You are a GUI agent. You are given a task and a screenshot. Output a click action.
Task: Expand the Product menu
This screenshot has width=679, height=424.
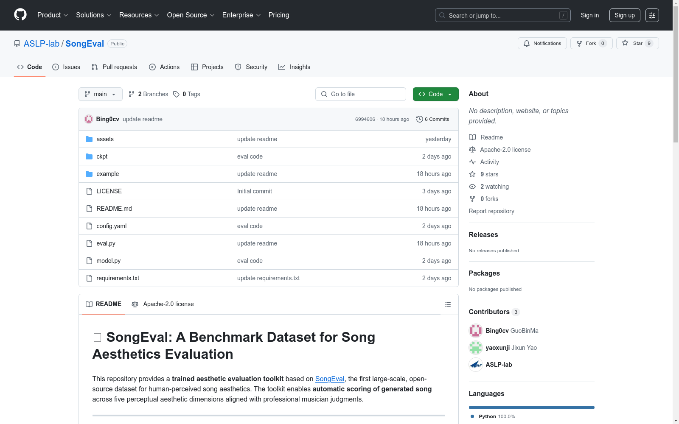(53, 15)
